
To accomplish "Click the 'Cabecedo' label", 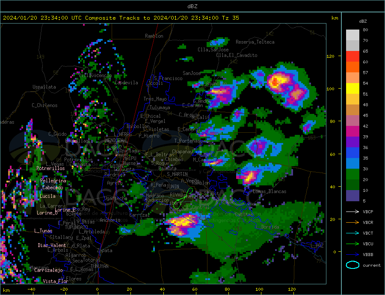I will point(53,188).
